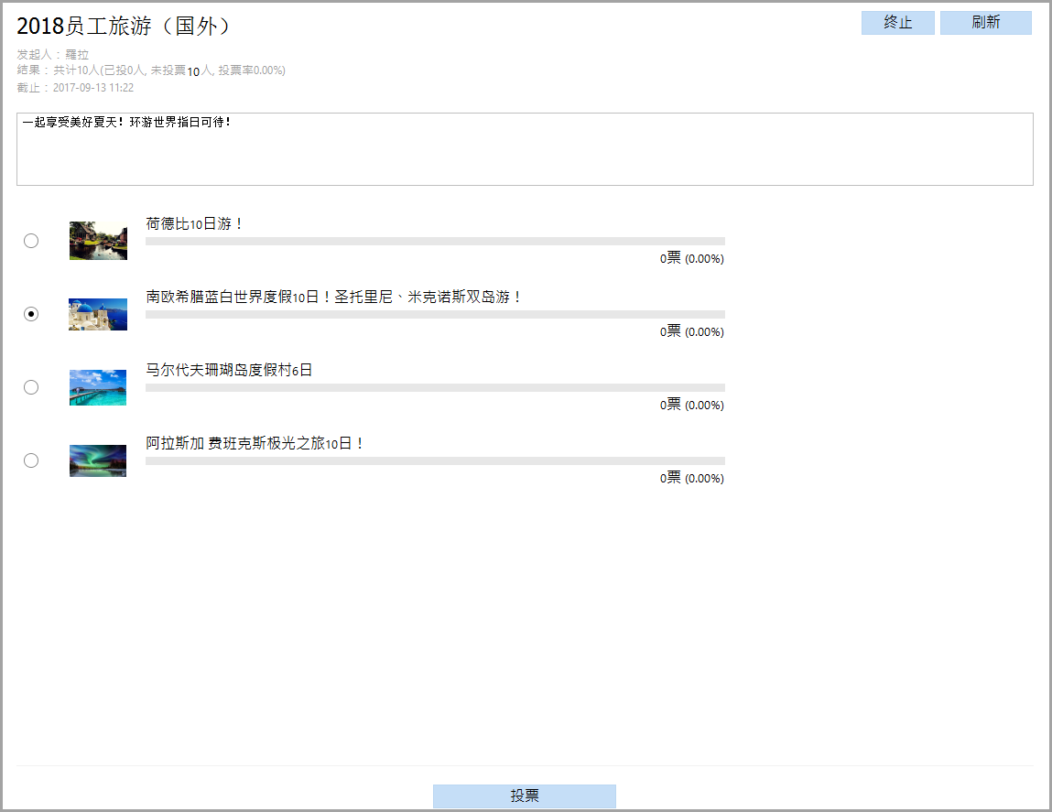Pick the 阿拉斯加 费班克斯极光之旅 radio button
The height and width of the screenshot is (812, 1052).
point(31,460)
